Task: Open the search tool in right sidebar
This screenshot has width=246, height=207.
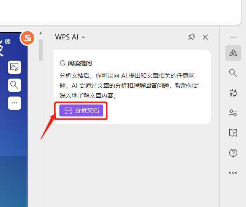Action: [233, 73]
